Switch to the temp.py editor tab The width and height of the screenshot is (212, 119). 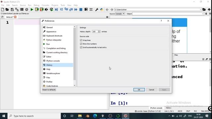(10, 17)
